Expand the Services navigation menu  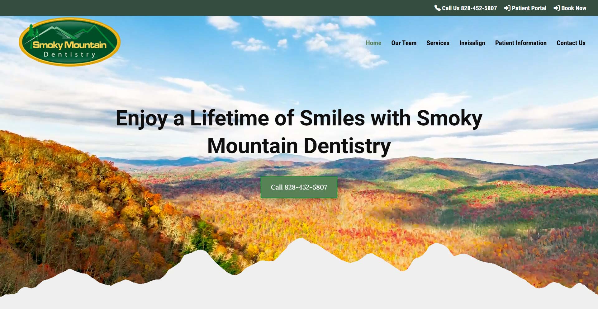(438, 43)
